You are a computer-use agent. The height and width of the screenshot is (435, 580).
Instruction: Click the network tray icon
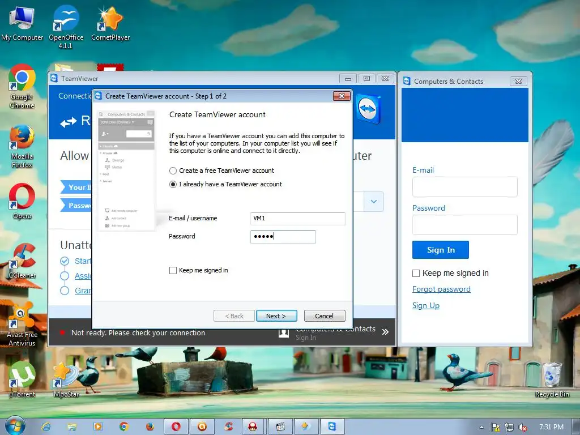509,427
